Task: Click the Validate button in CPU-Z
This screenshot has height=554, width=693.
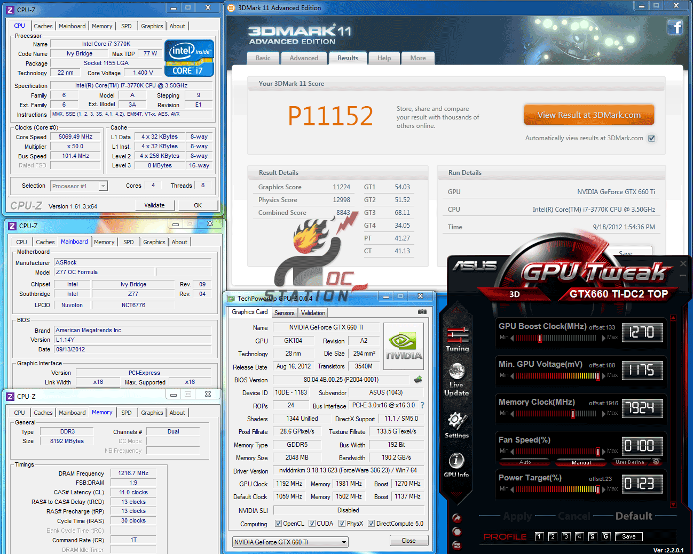Action: pos(154,205)
